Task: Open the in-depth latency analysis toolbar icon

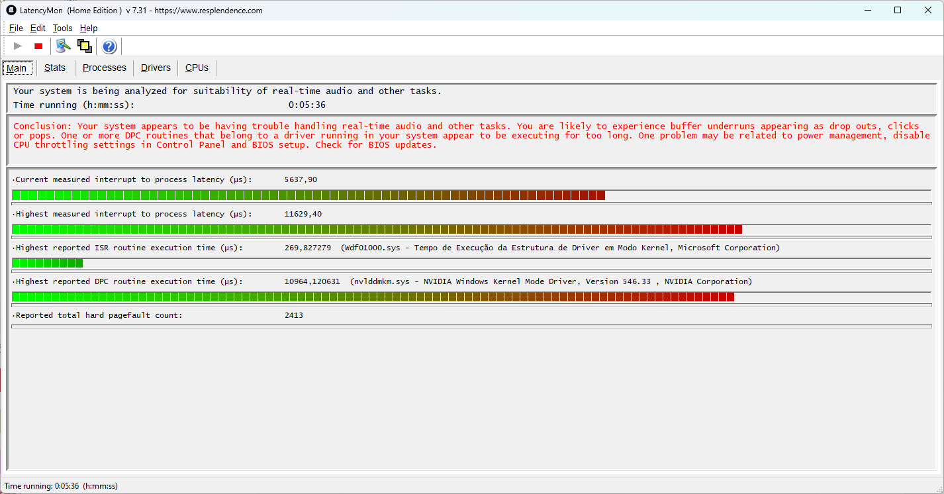Action: [63, 46]
